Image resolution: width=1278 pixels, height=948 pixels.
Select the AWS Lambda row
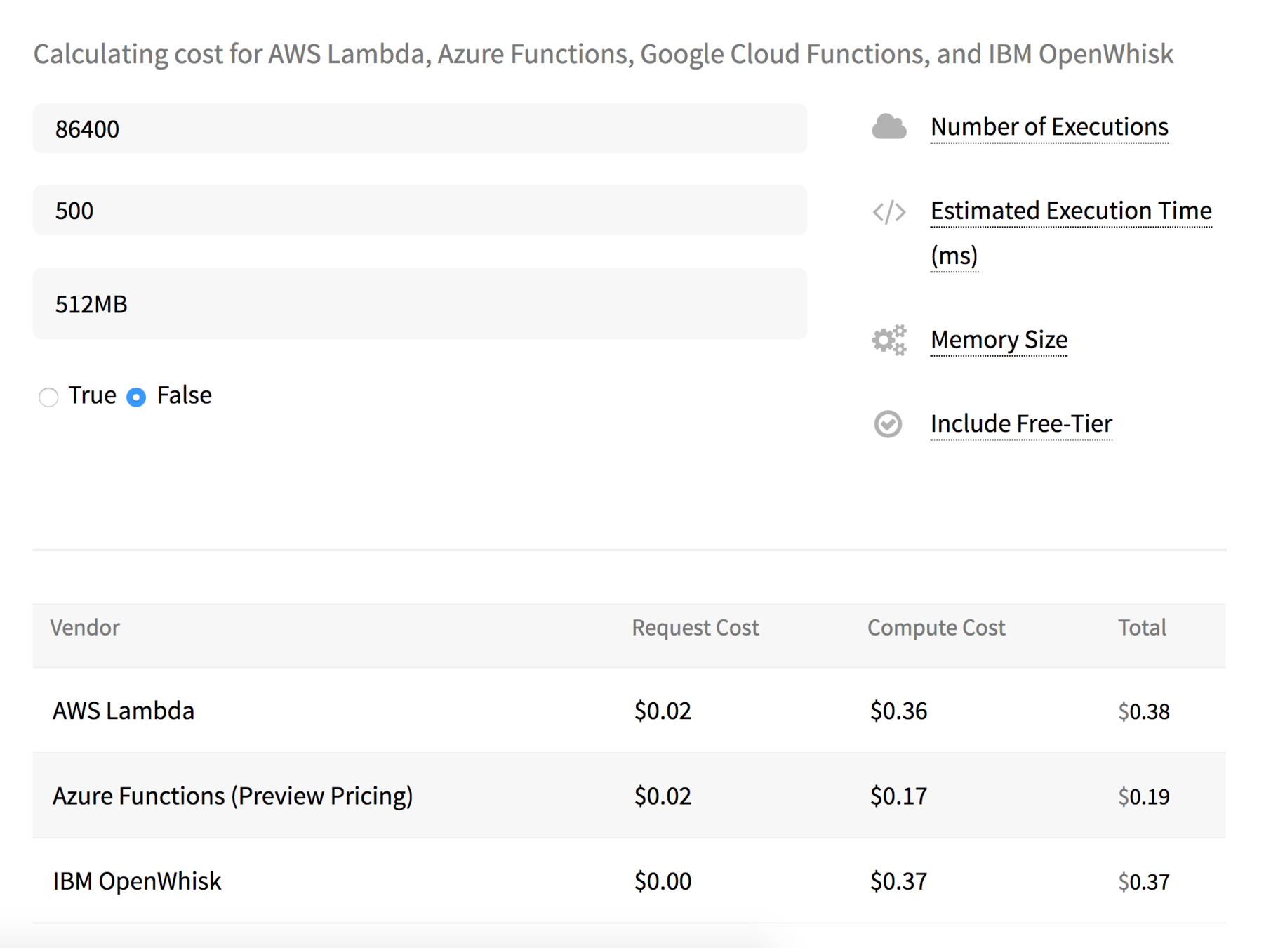coord(124,711)
